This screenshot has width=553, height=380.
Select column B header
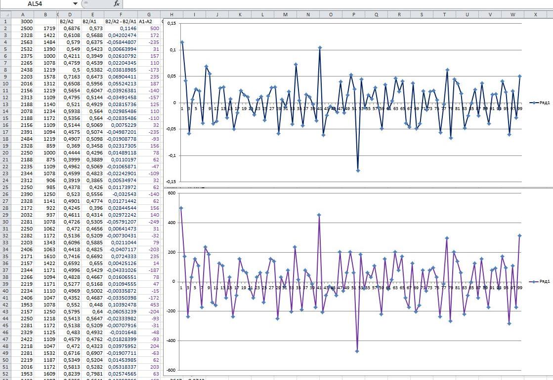point(45,14)
